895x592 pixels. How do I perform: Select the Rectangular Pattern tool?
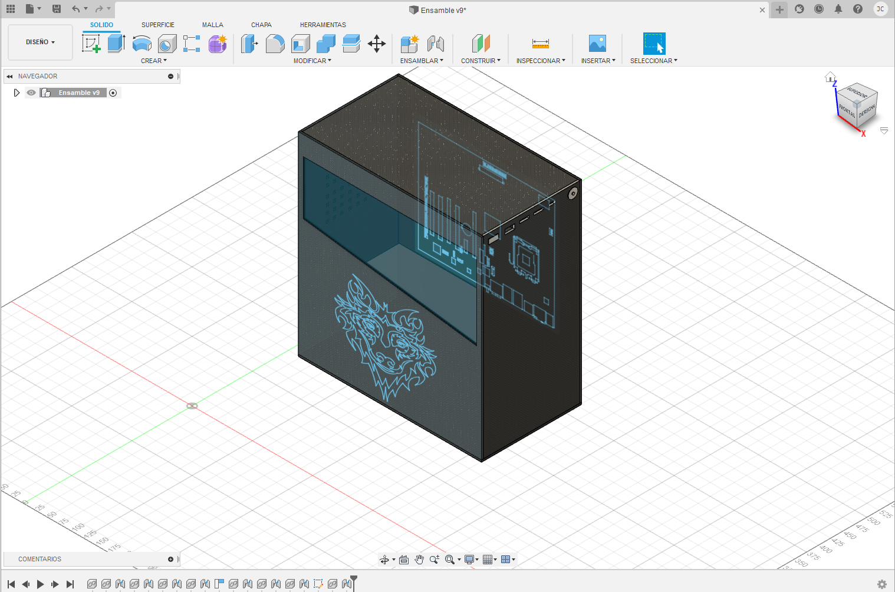[192, 44]
